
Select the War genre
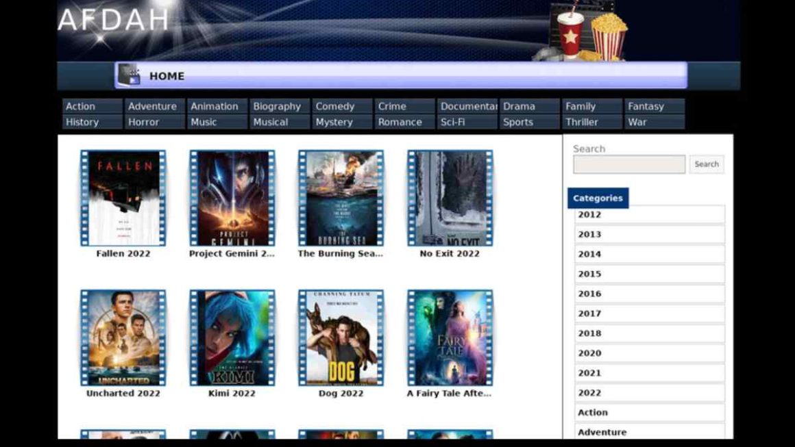click(x=655, y=122)
